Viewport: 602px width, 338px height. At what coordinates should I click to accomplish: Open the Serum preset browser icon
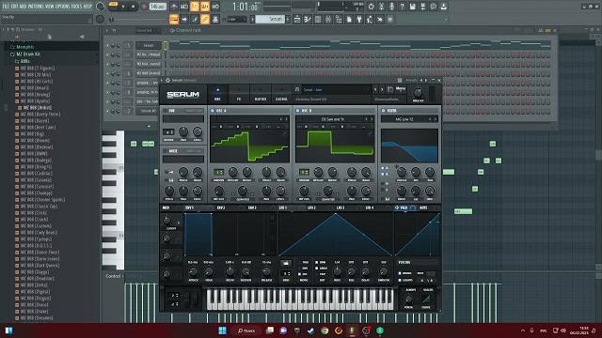click(390, 90)
